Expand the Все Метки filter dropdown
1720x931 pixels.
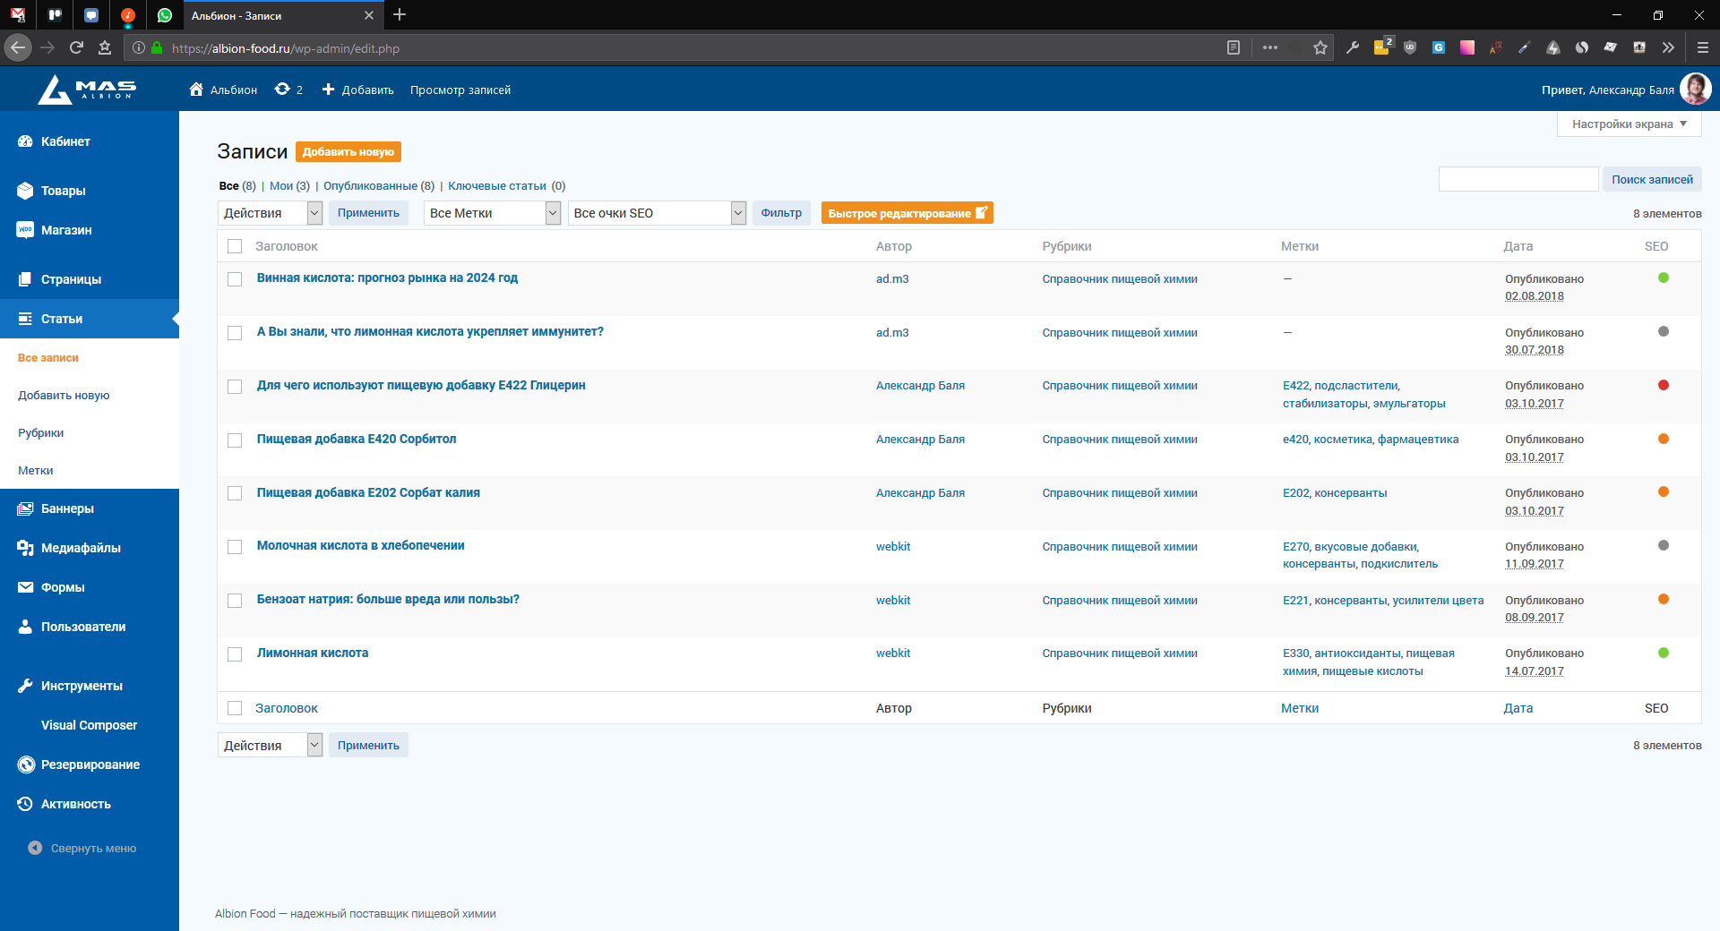click(492, 213)
